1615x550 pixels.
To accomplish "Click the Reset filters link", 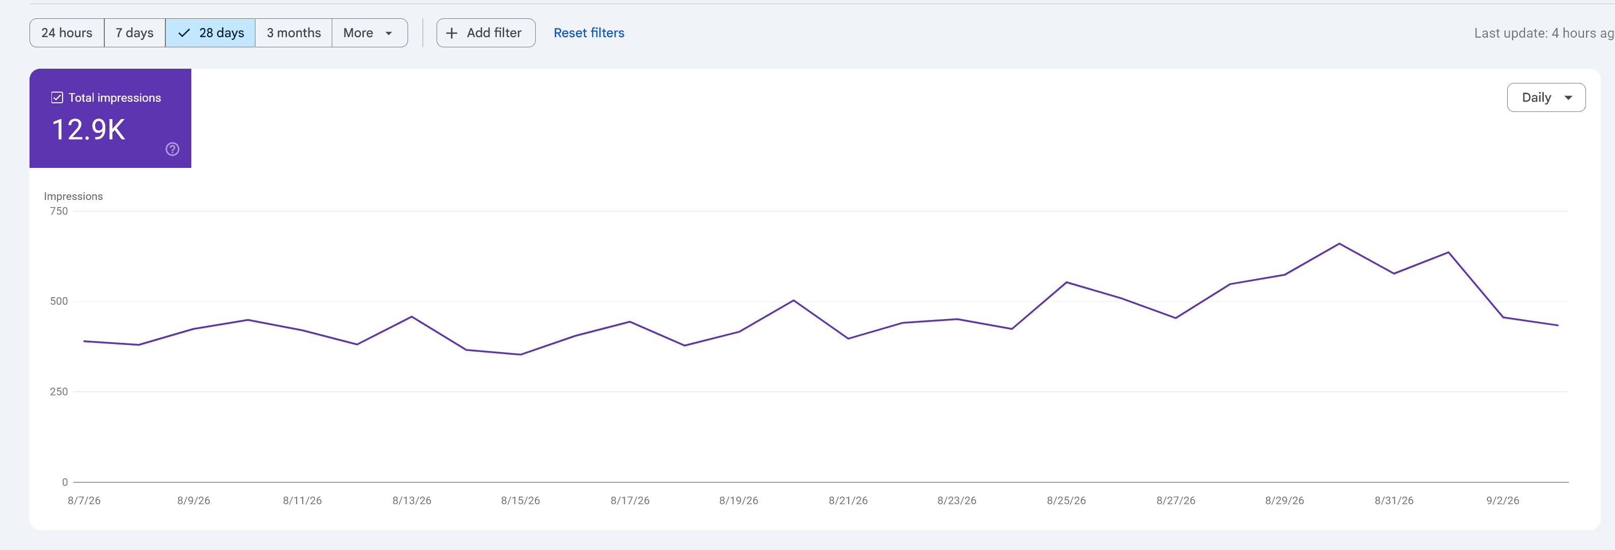I will point(589,33).
